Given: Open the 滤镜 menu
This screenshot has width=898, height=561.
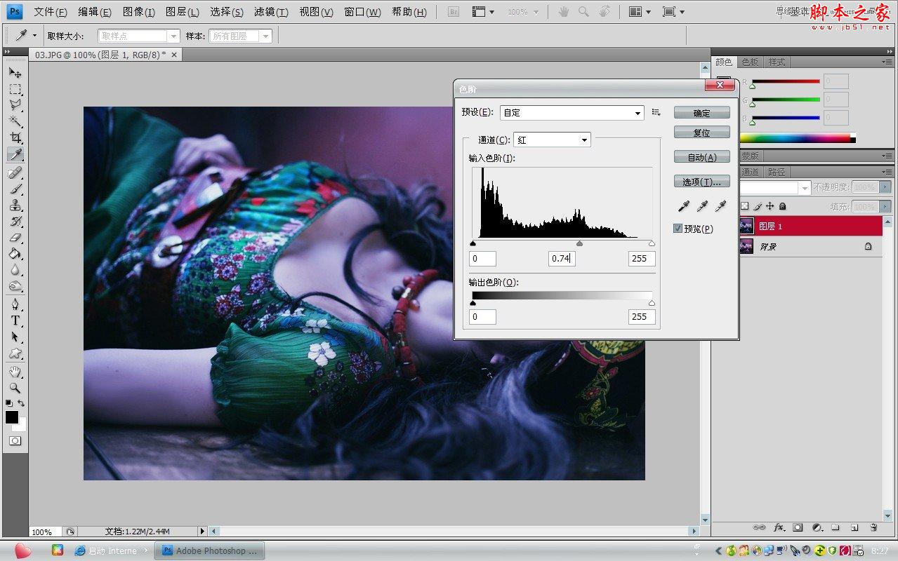Looking at the screenshot, I should pos(271,11).
